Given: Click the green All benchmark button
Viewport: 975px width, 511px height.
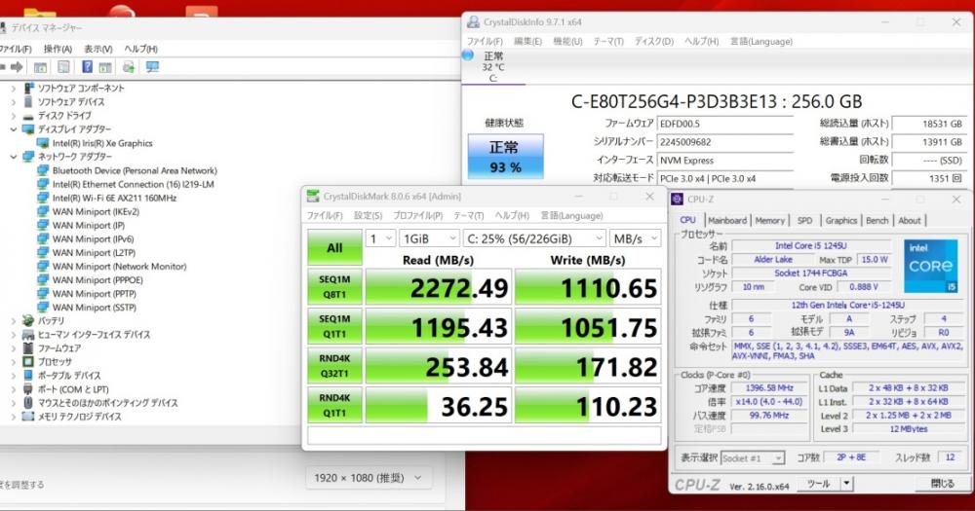Looking at the screenshot, I should pyautogui.click(x=334, y=248).
